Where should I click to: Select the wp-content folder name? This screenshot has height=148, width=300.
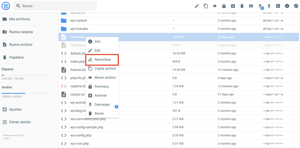pyautogui.click(x=79, y=21)
